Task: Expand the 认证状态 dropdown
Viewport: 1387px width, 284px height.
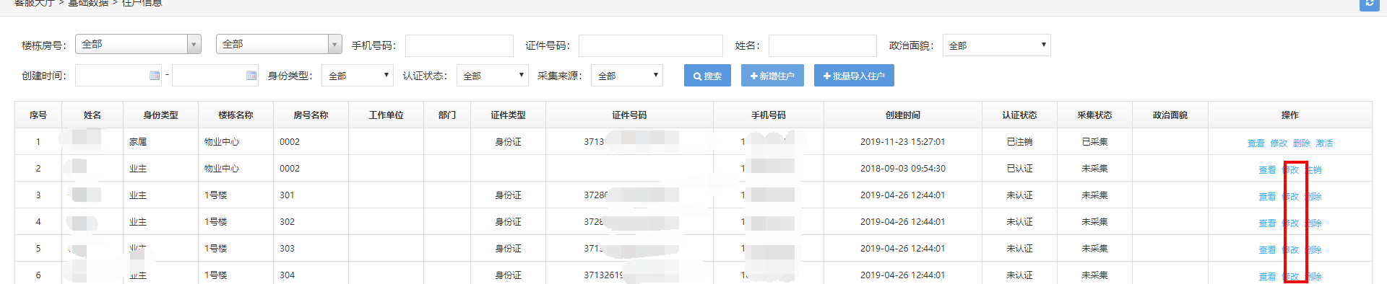Action: pyautogui.click(x=493, y=76)
